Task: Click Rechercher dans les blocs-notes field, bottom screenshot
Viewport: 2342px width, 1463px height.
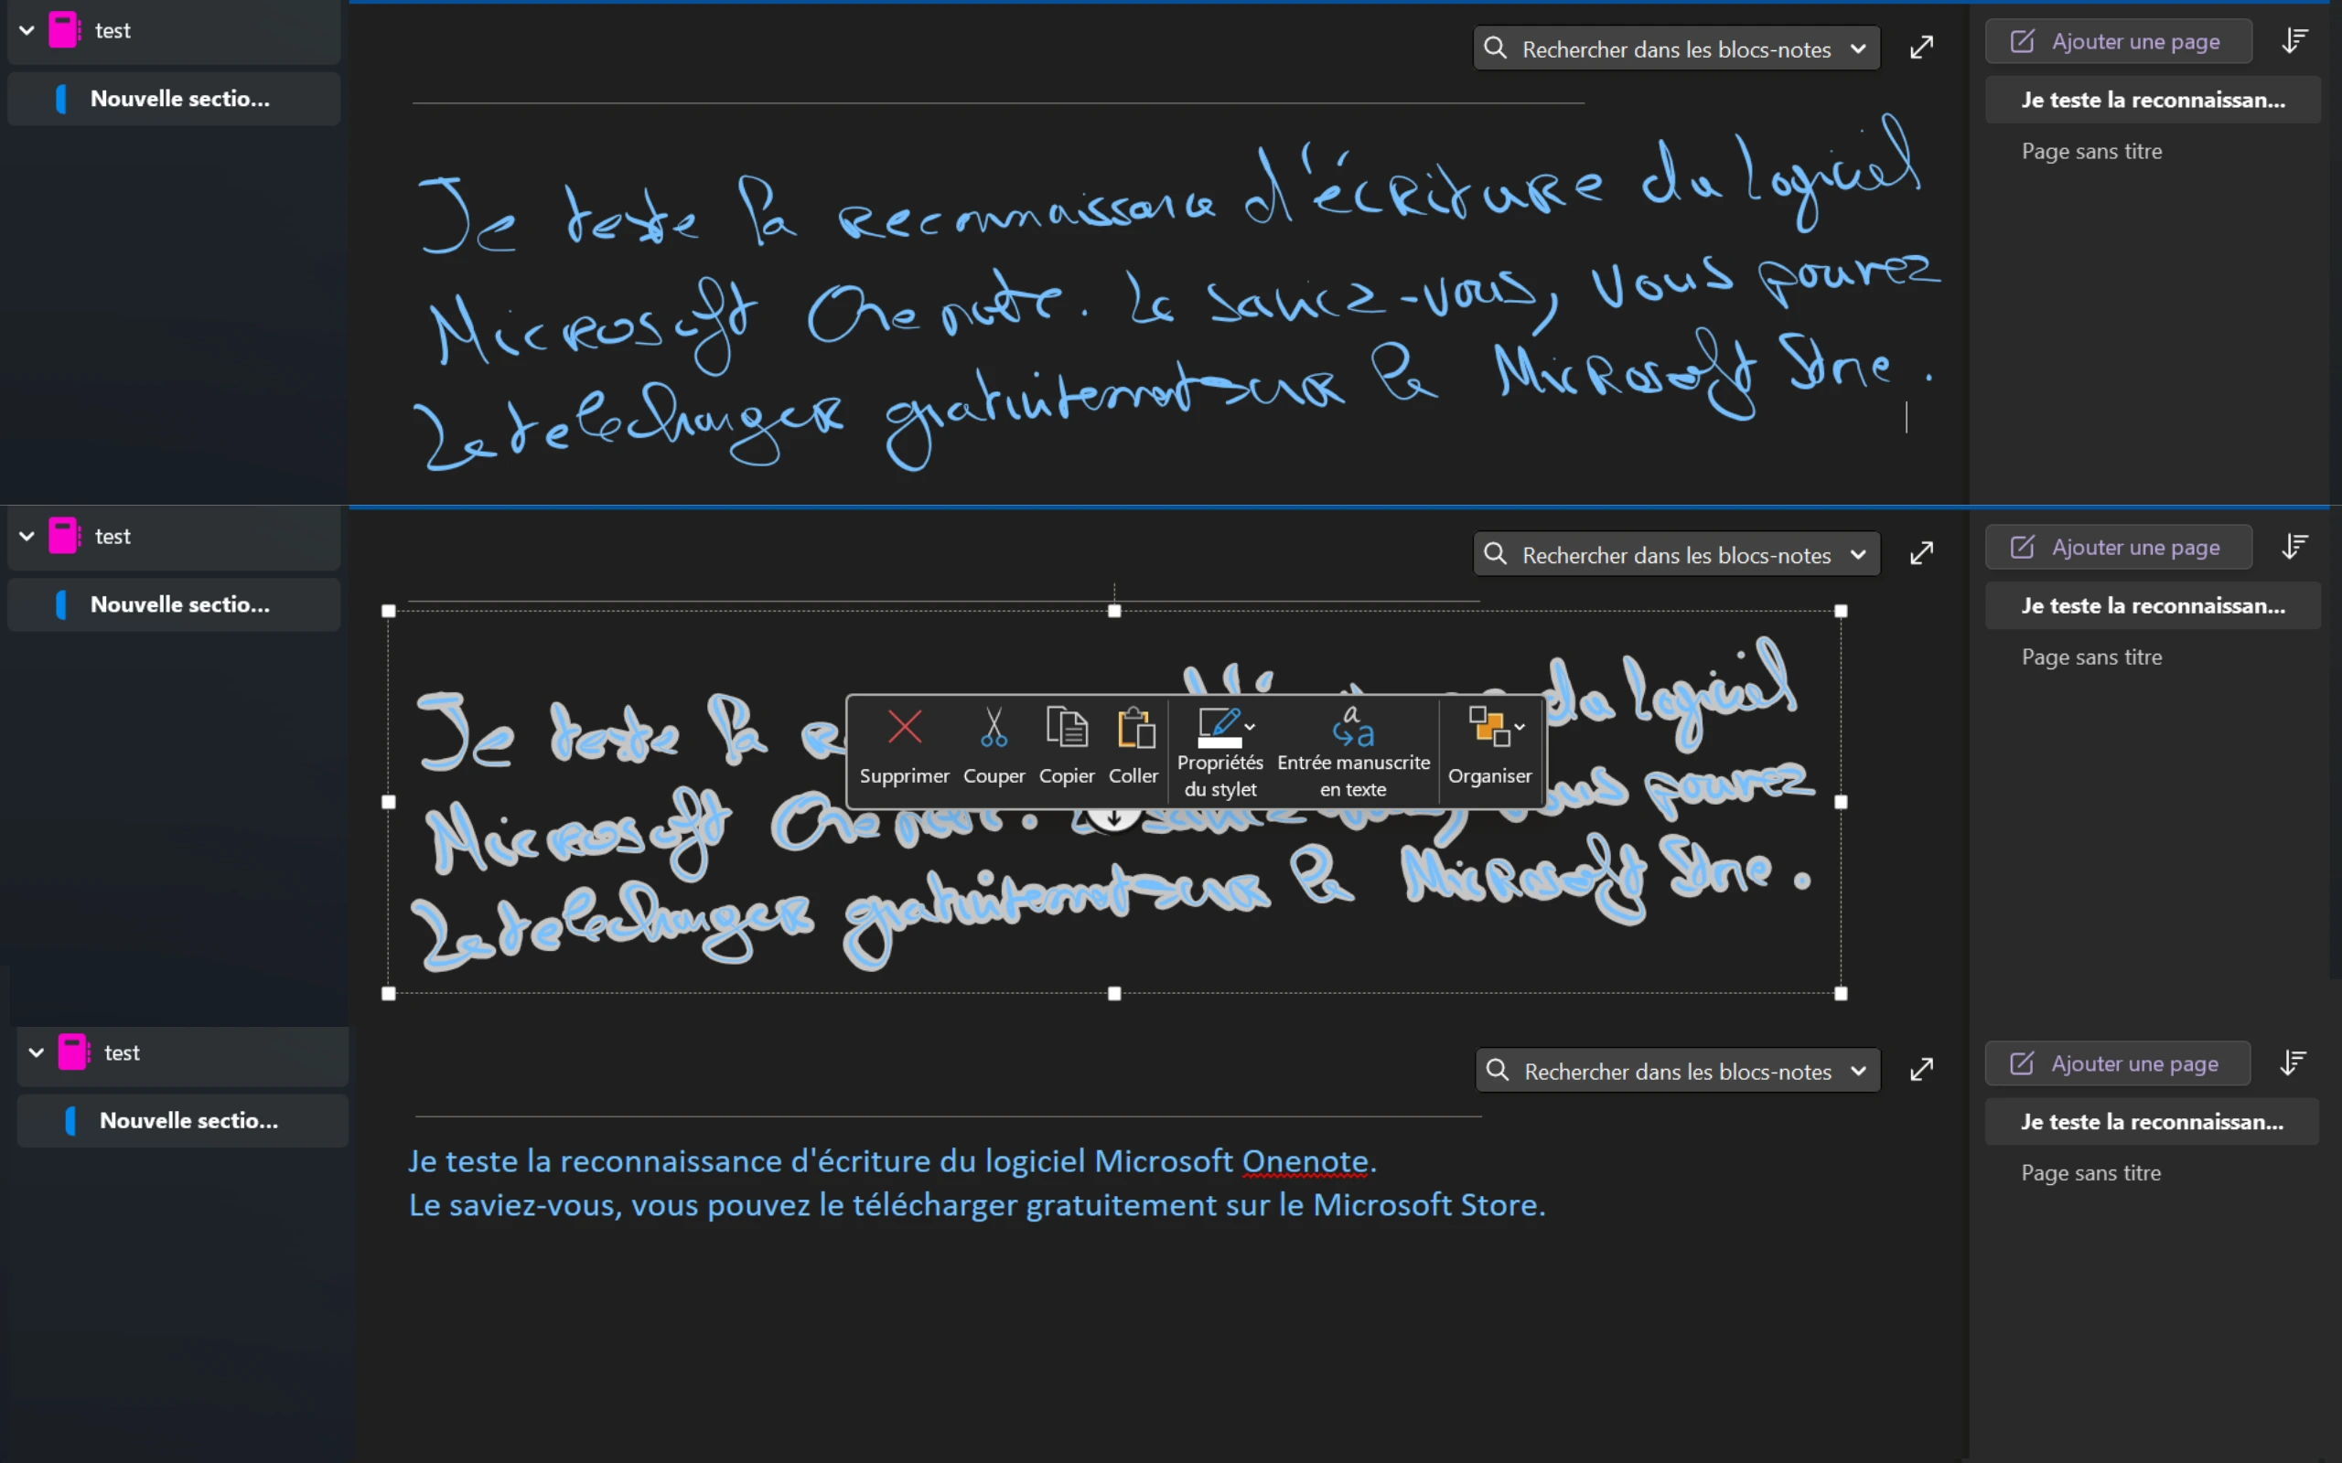Action: pyautogui.click(x=1678, y=1070)
